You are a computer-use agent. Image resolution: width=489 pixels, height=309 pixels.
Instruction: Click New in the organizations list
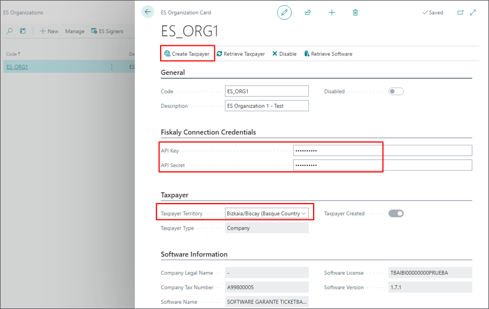coord(49,31)
